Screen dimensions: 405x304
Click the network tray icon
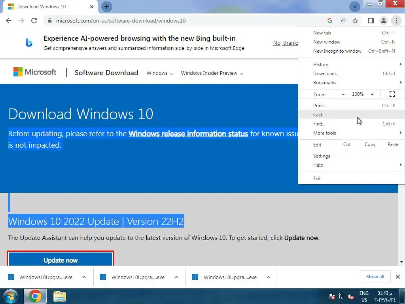point(341,296)
